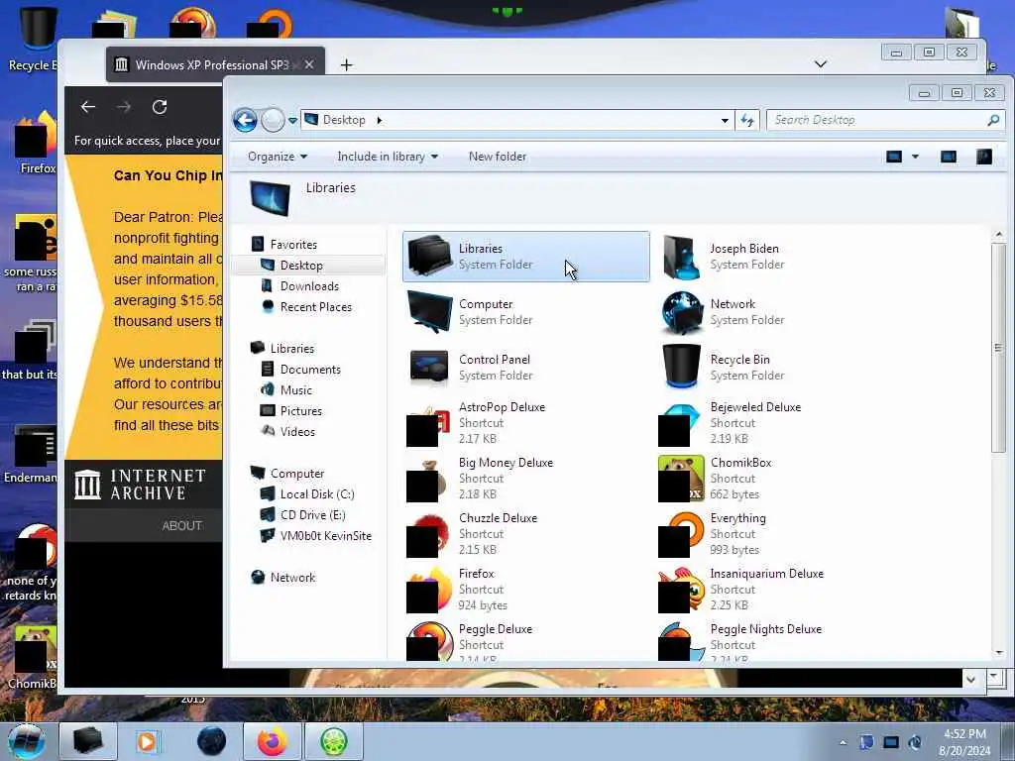Open Local Disk (C:) in sidebar
Viewport: 1015px width, 761px height.
click(x=316, y=493)
